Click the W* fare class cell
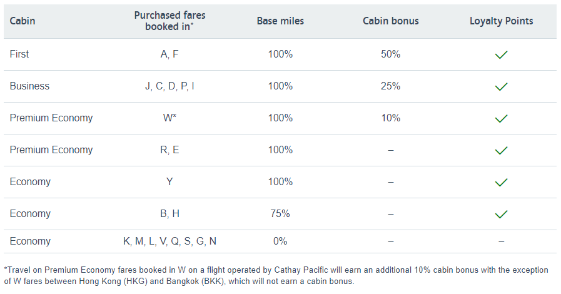Screen dimensions: 561x294 click(169, 118)
